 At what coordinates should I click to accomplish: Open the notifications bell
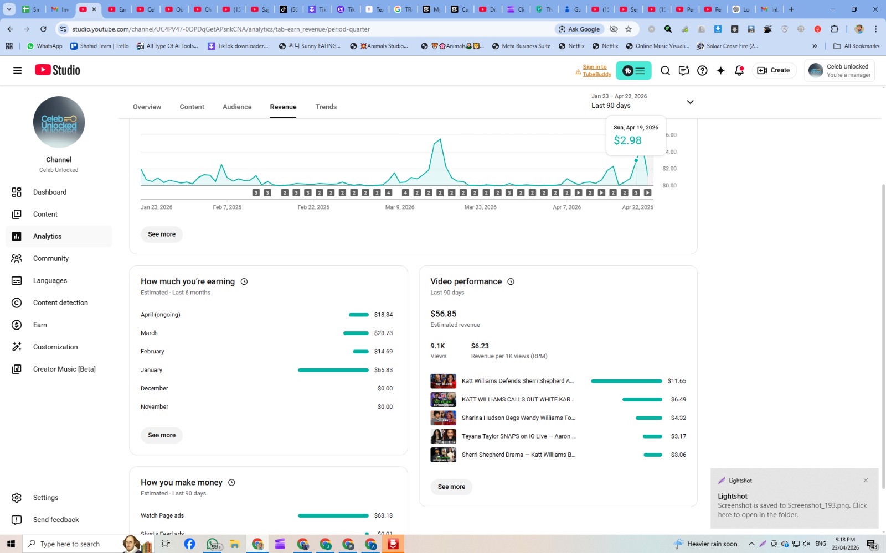(x=739, y=70)
